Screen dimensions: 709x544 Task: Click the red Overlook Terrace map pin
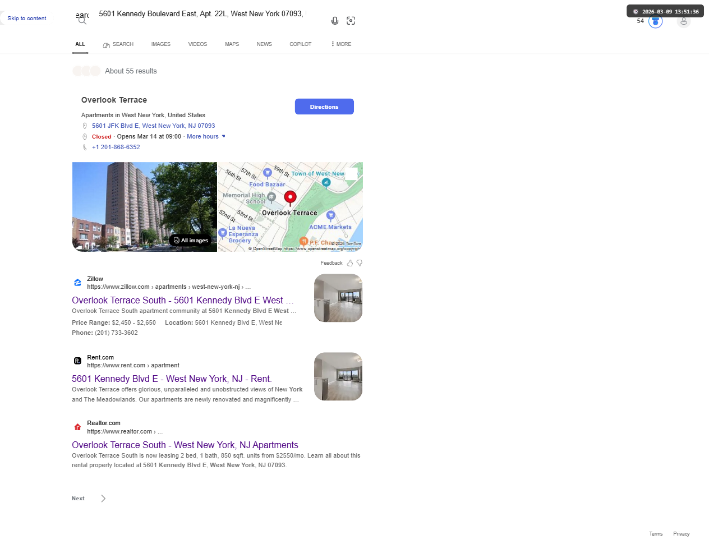click(290, 197)
